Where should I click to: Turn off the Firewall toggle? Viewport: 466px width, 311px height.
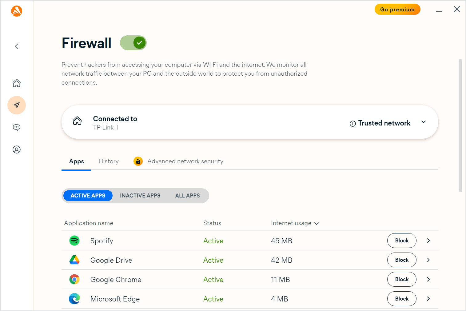[133, 43]
